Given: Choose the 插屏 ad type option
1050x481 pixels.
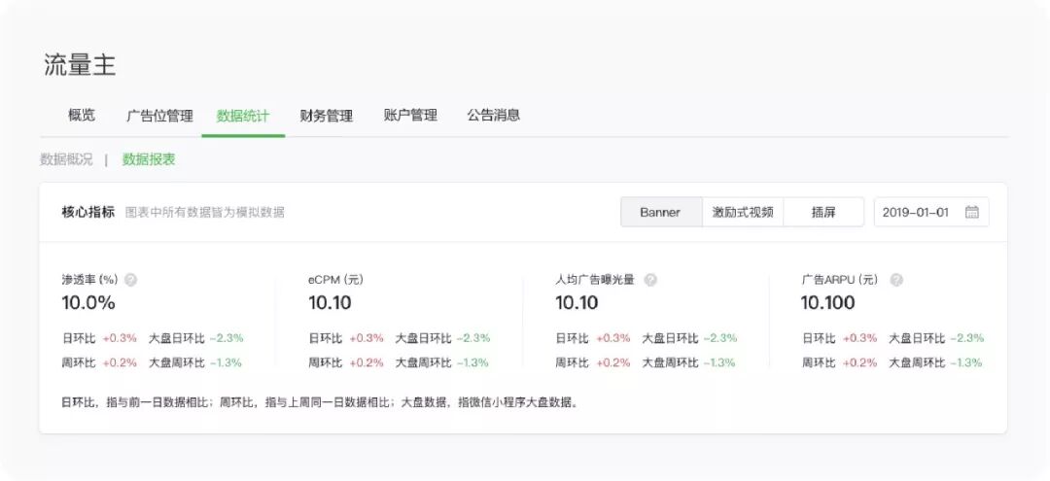Looking at the screenshot, I should point(823,212).
